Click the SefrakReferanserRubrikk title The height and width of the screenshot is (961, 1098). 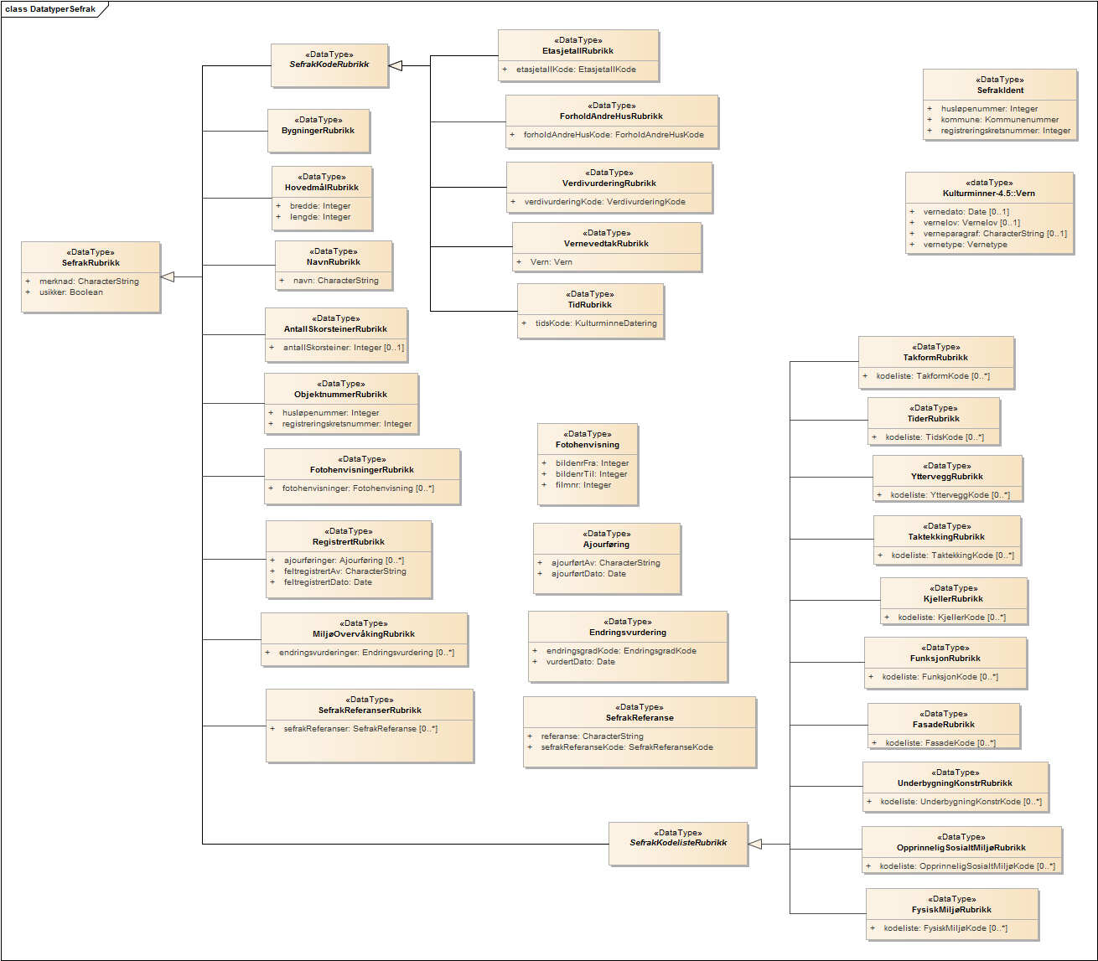(370, 710)
